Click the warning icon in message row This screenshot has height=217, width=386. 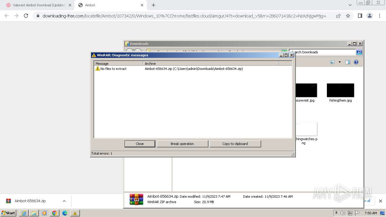(x=97, y=69)
